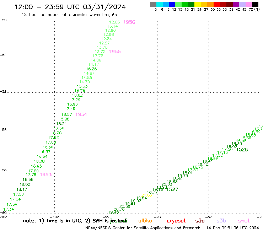
Task: Click the -96 longitude axis label
Action: point(157,217)
